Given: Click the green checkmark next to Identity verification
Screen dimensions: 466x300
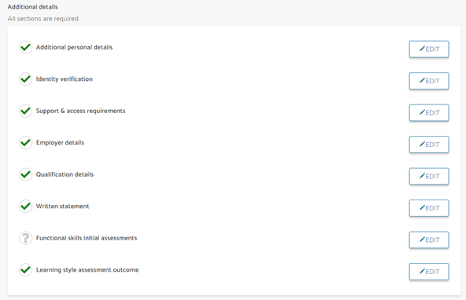Looking at the screenshot, I should [x=25, y=79].
